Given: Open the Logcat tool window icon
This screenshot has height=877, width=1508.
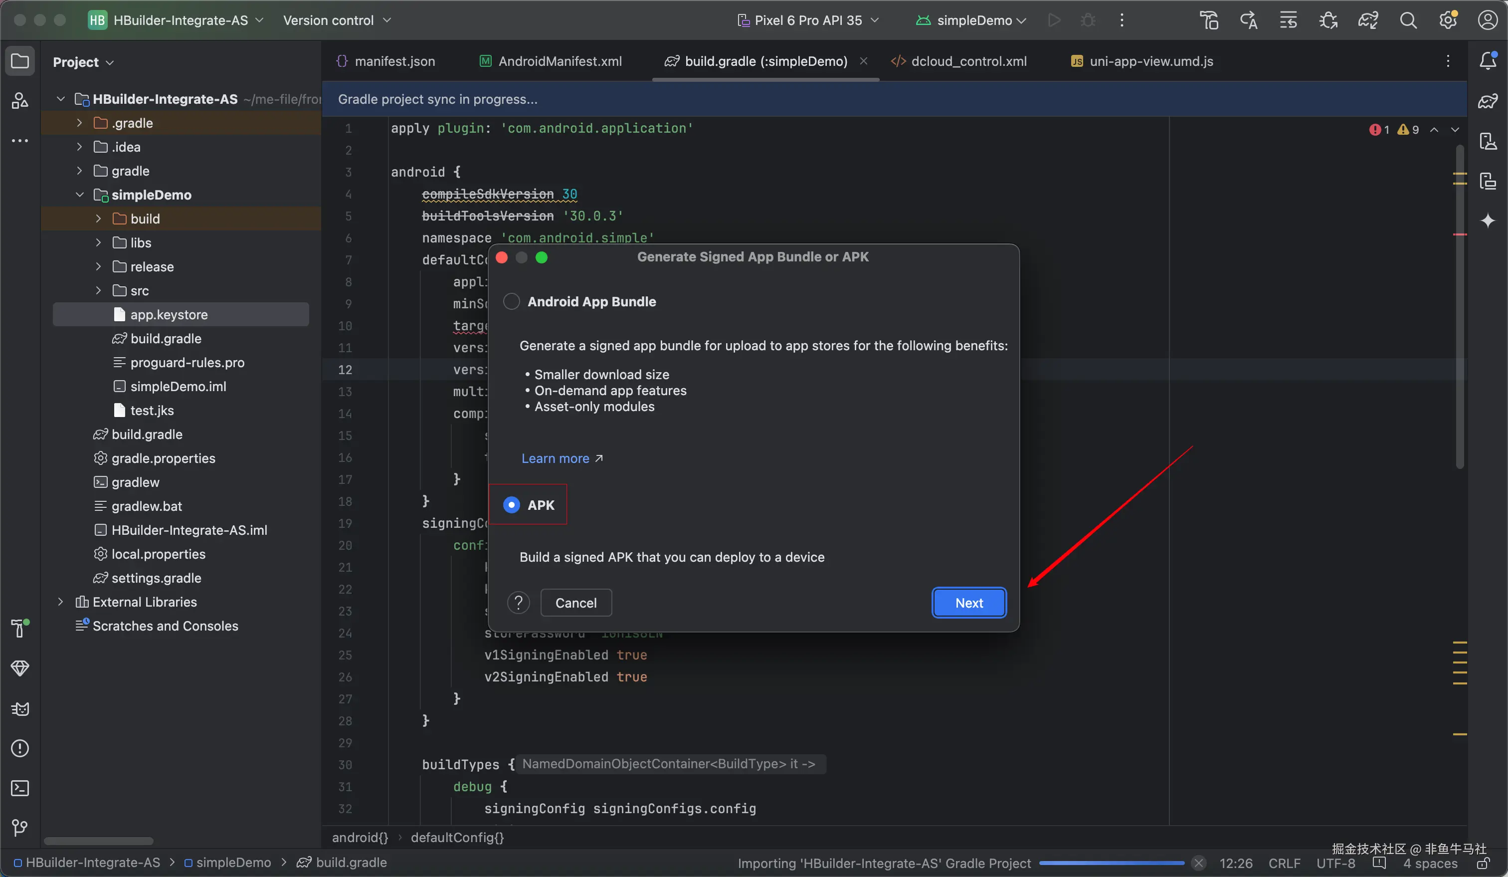Looking at the screenshot, I should (x=20, y=709).
